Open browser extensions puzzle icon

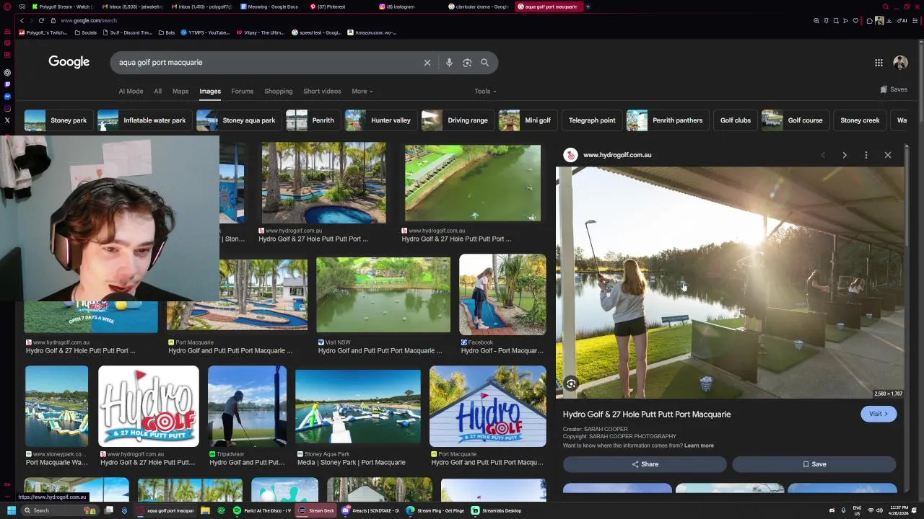tap(869, 21)
